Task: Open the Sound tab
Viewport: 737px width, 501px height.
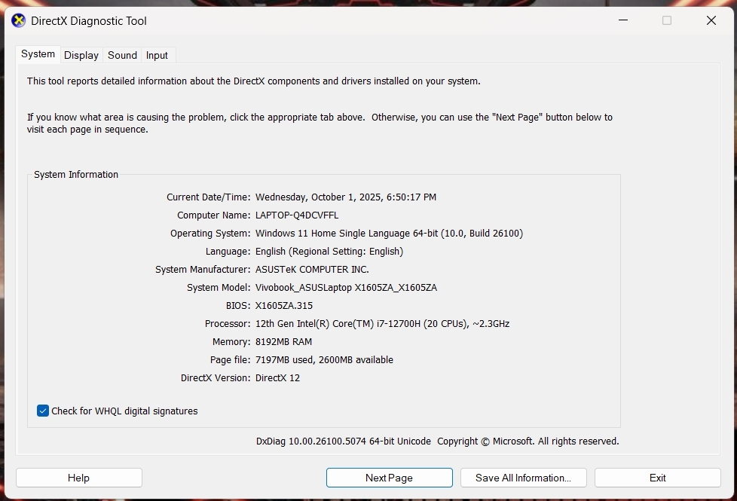Action: [122, 55]
